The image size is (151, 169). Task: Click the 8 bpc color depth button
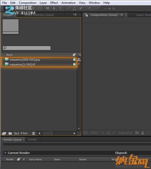[x=24, y=133]
